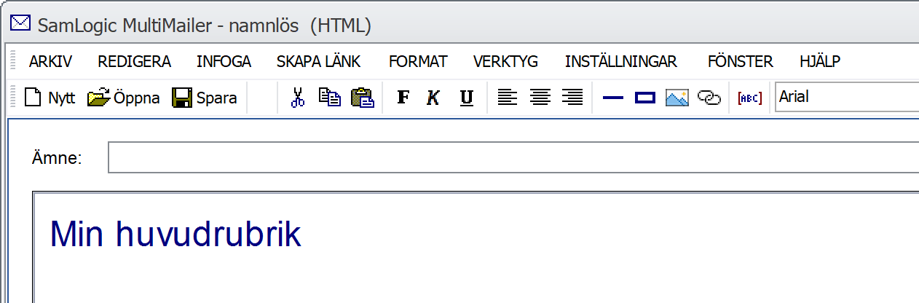Viewport: 919px width, 303px height.
Task: Toggle underline formatting with U icon
Action: coord(467,98)
